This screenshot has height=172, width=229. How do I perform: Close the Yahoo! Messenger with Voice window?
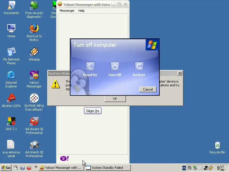(125, 4)
